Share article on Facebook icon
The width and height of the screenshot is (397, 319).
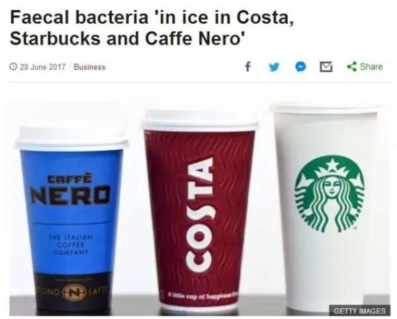(248, 67)
